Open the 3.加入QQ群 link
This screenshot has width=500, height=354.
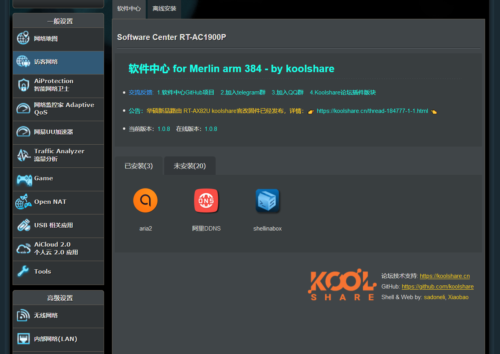[288, 93]
